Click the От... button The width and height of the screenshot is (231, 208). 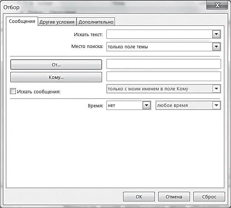pyautogui.click(x=56, y=65)
